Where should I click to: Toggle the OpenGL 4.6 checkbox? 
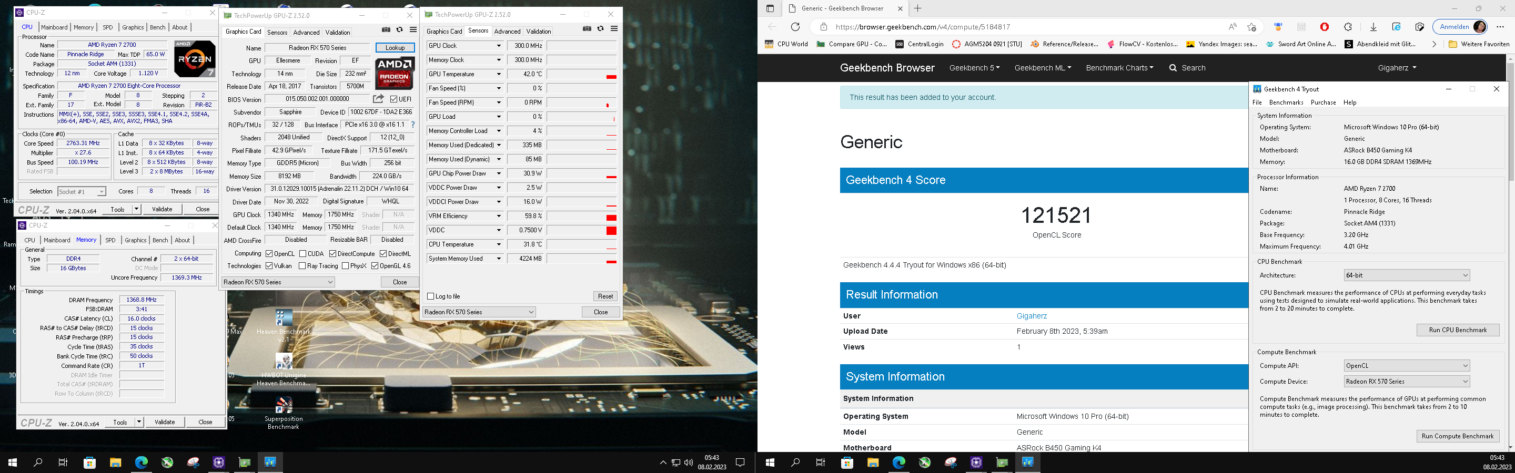[x=375, y=266]
